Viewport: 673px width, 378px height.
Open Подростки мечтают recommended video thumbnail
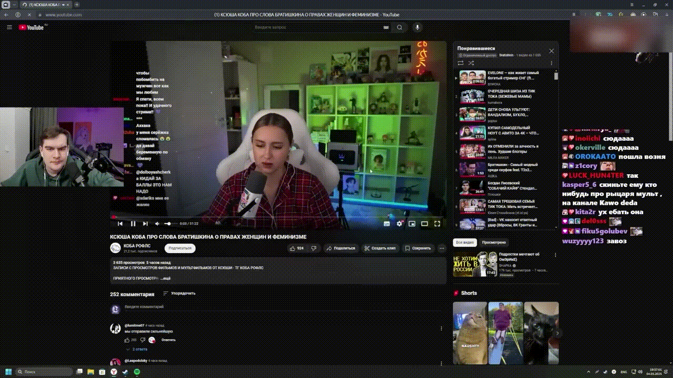tap(475, 264)
